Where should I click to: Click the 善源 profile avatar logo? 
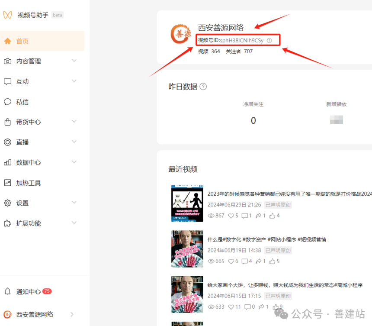(181, 34)
